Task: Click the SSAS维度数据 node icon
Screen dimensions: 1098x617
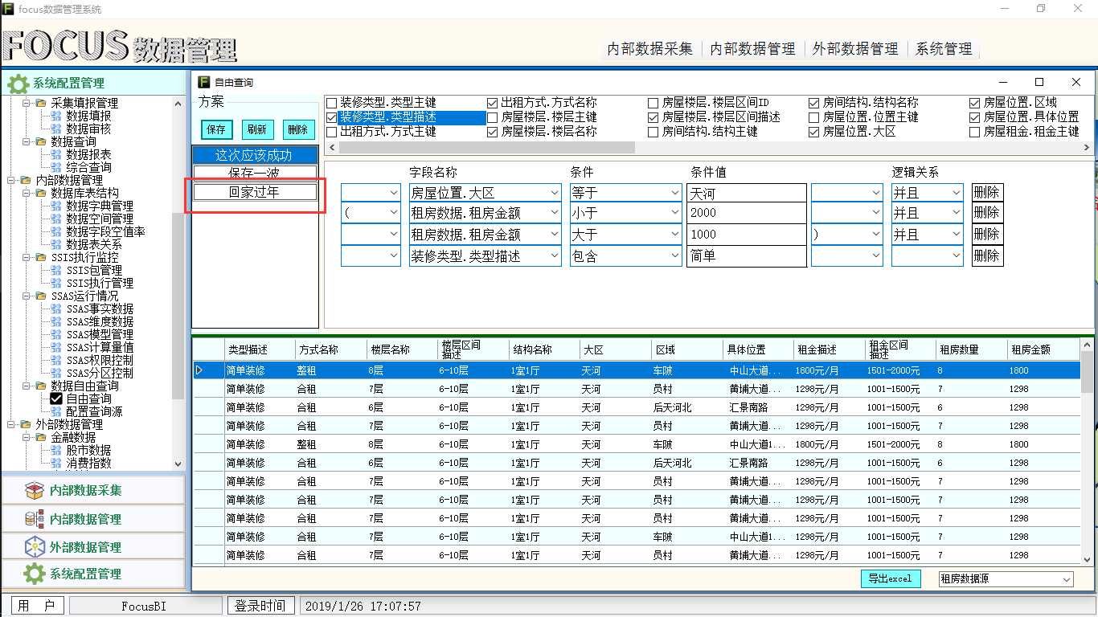Action: pos(55,321)
